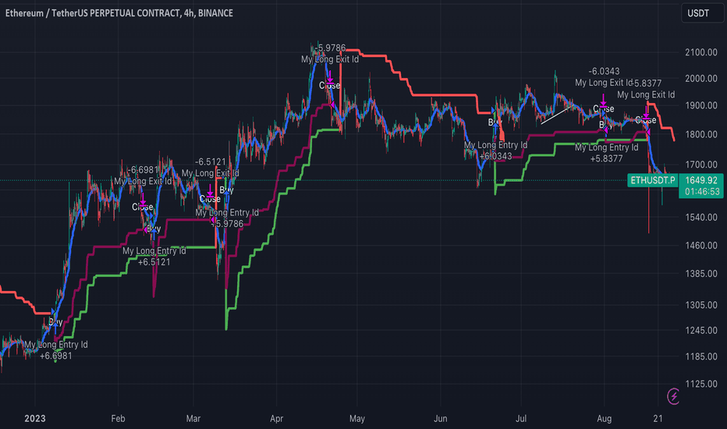Click the May label on the time axis

(357, 419)
